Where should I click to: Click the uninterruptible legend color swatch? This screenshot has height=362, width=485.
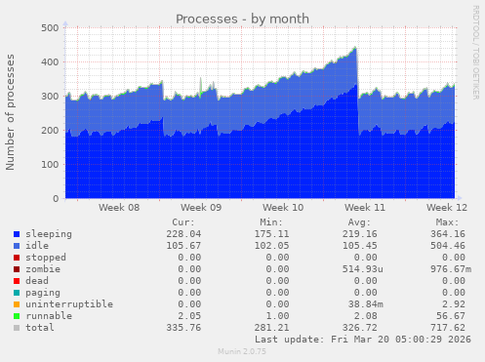coord(17,304)
